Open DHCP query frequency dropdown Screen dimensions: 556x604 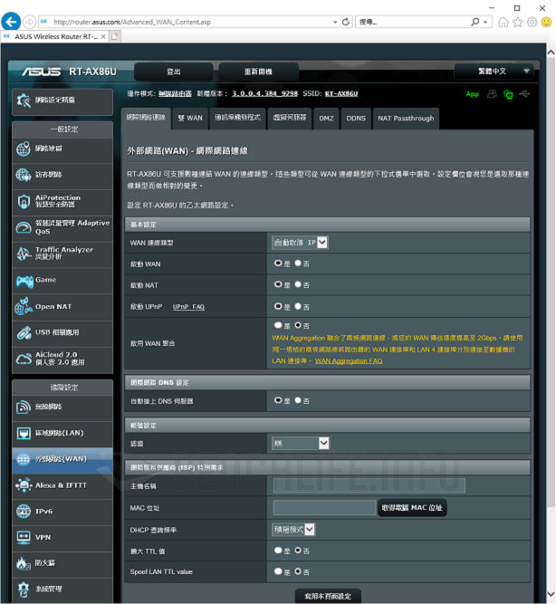click(293, 530)
